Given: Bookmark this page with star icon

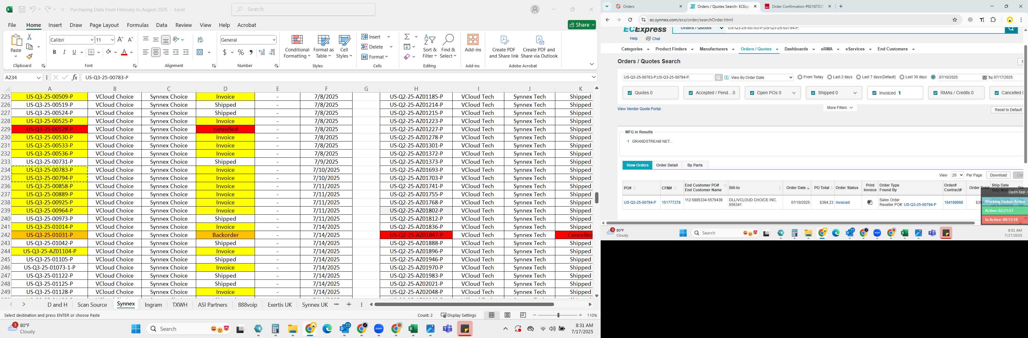Looking at the screenshot, I should point(954,19).
